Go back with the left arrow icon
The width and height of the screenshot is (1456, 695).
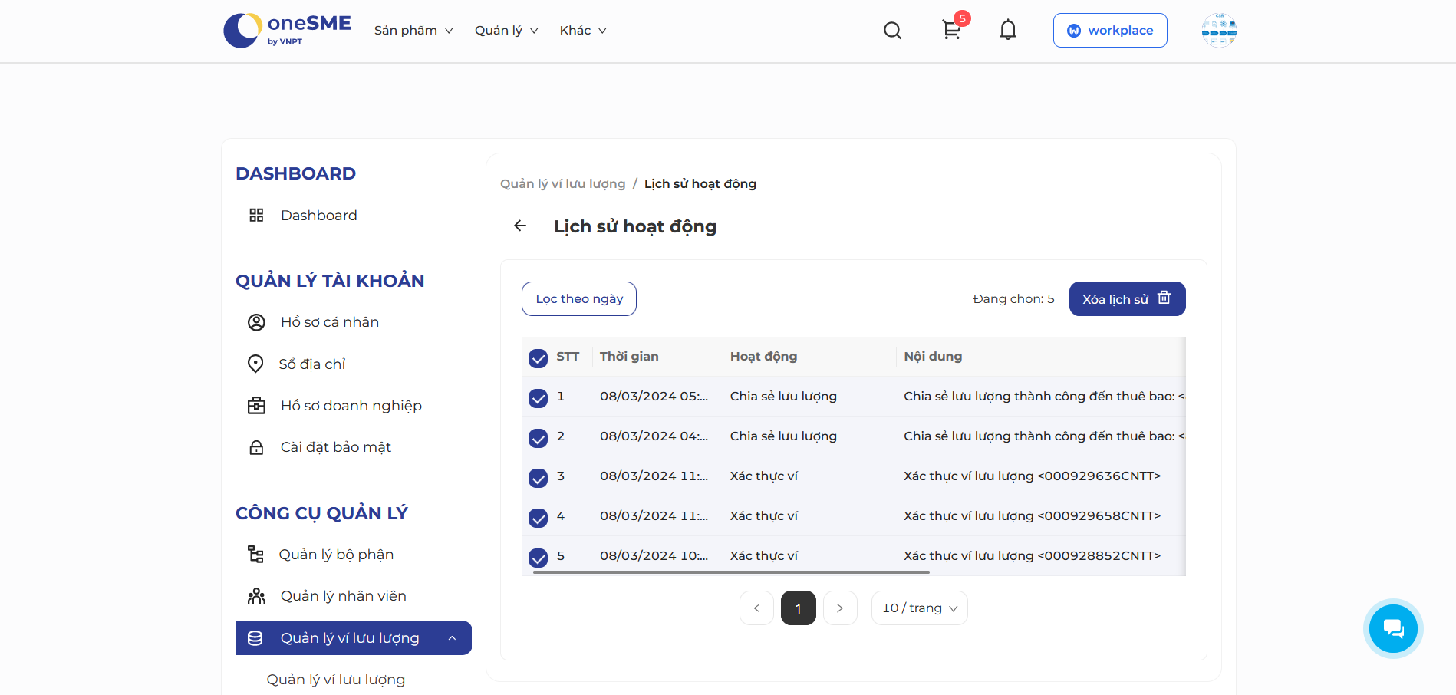pyautogui.click(x=520, y=226)
